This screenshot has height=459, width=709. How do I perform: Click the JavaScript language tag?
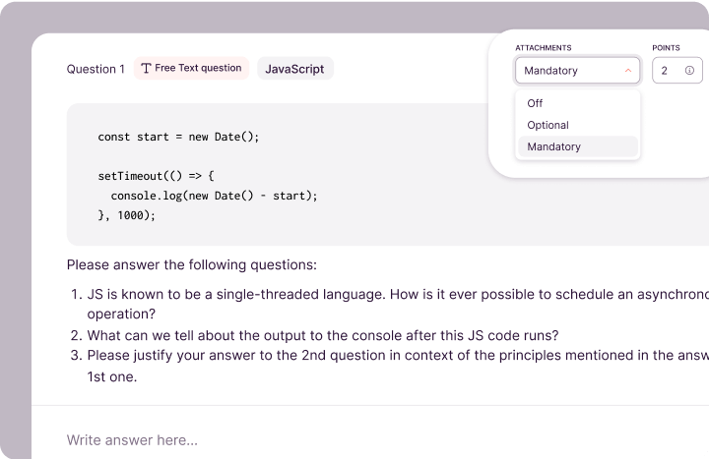(295, 69)
